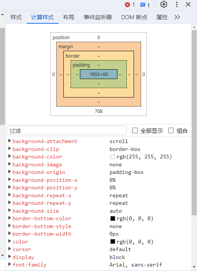Click the font-family value Arial, sans-serif

(x=136, y=265)
